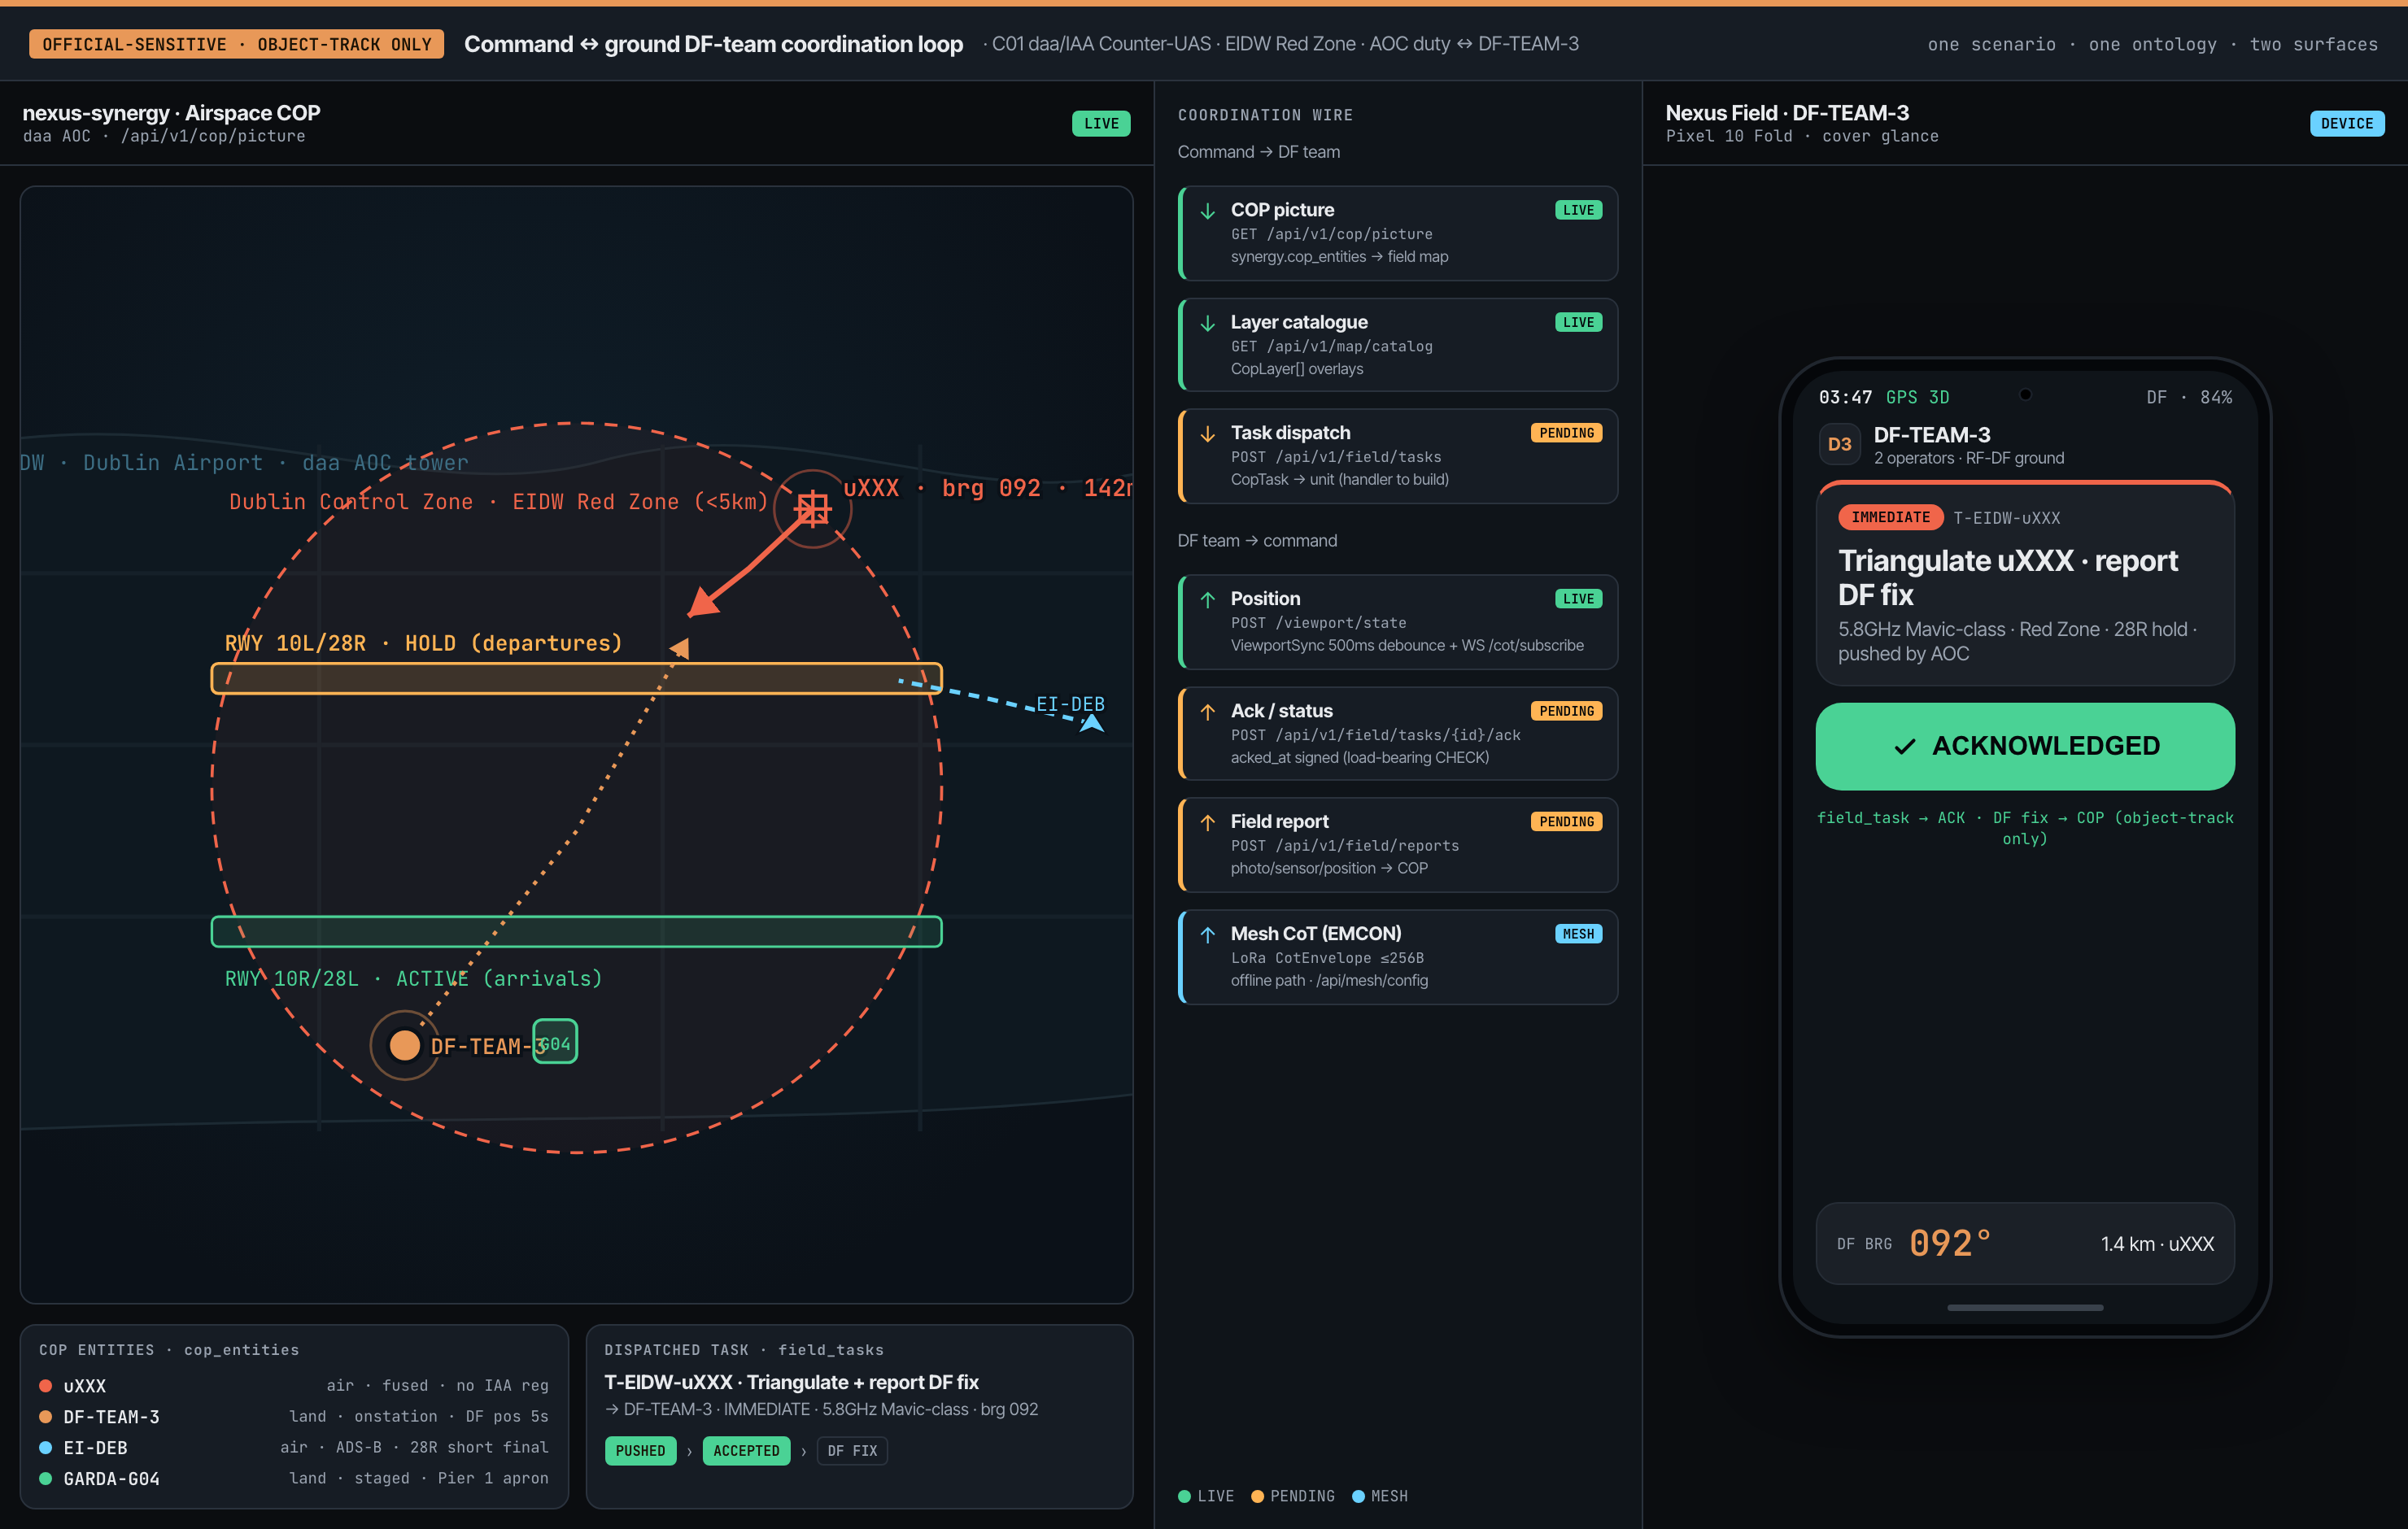Viewport: 2408px width, 1529px height.
Task: Click the down arrow on Layer catalogue card
Action: [1207, 323]
